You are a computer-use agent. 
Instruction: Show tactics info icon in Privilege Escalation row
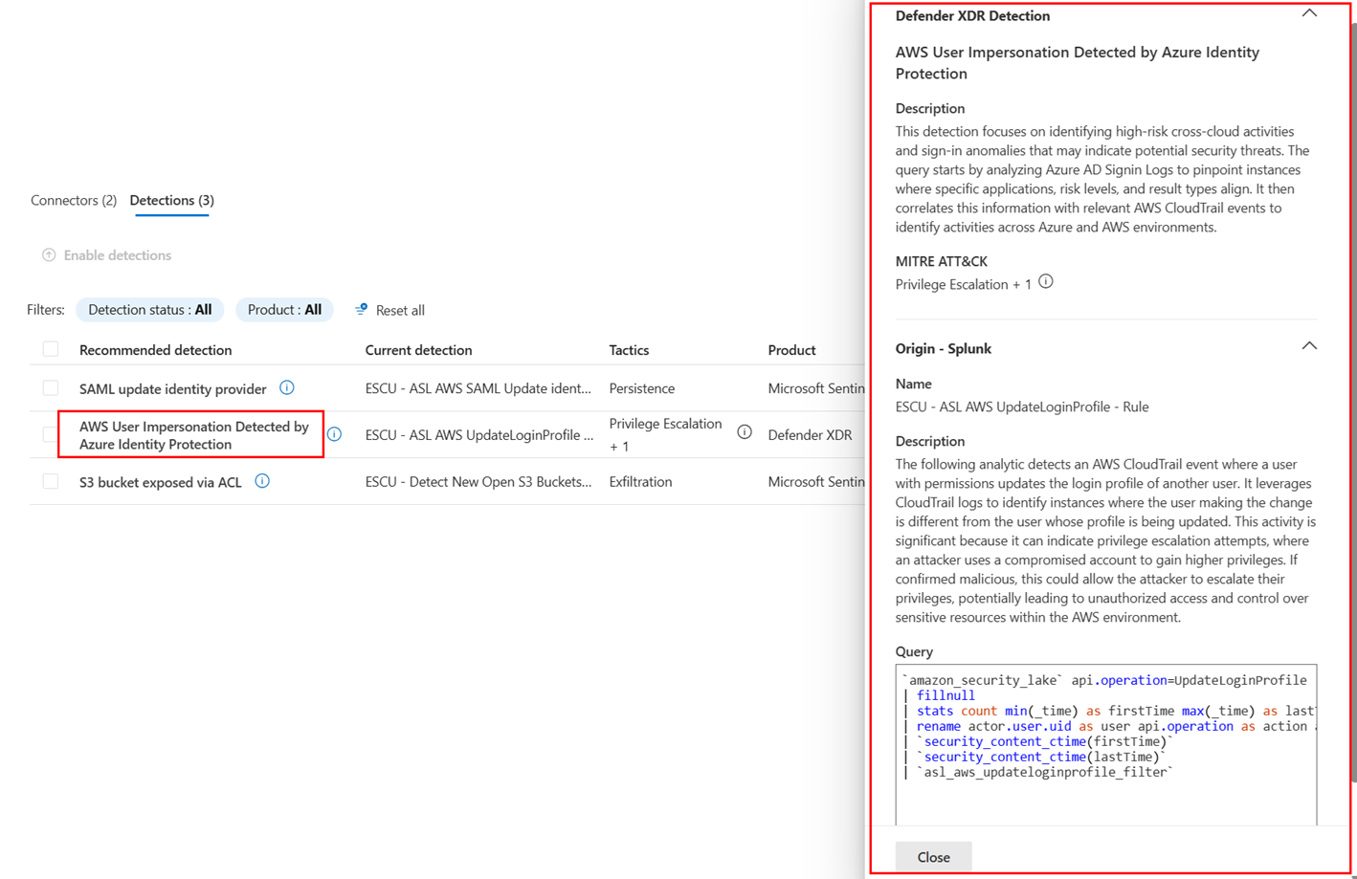[745, 432]
